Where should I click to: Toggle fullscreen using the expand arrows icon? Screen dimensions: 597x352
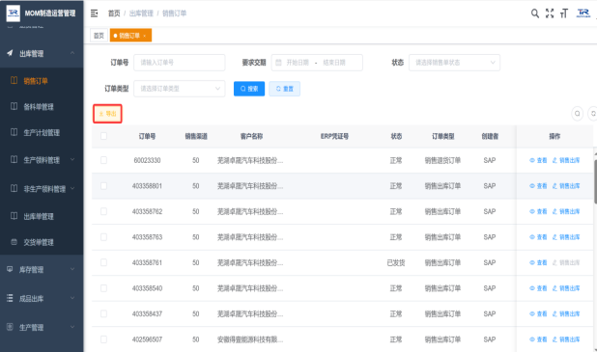[550, 14]
